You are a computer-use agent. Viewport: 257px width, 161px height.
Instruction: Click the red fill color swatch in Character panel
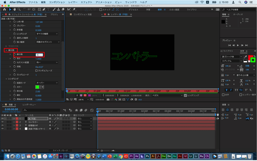click(x=250, y=57)
